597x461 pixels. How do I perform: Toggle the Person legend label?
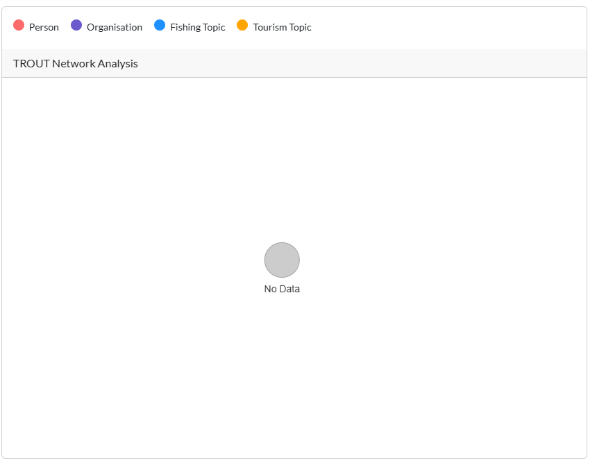click(x=44, y=28)
